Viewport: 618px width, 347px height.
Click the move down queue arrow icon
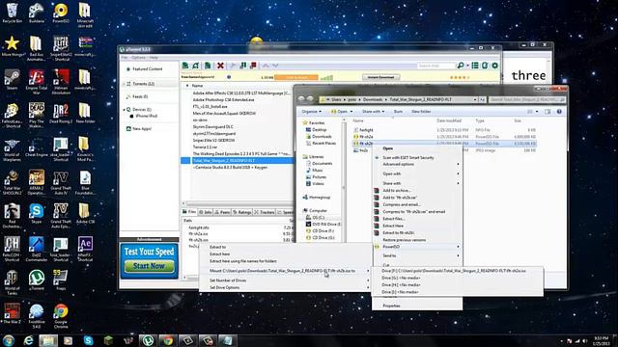point(275,66)
